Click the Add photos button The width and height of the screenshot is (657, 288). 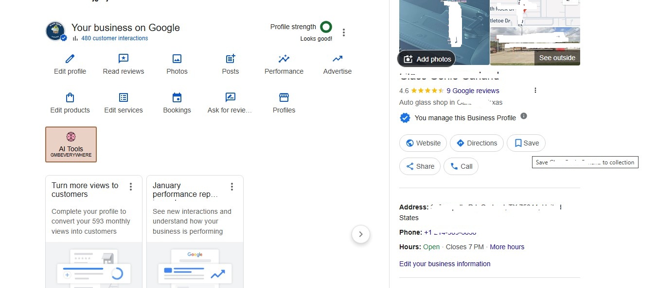[x=426, y=58]
